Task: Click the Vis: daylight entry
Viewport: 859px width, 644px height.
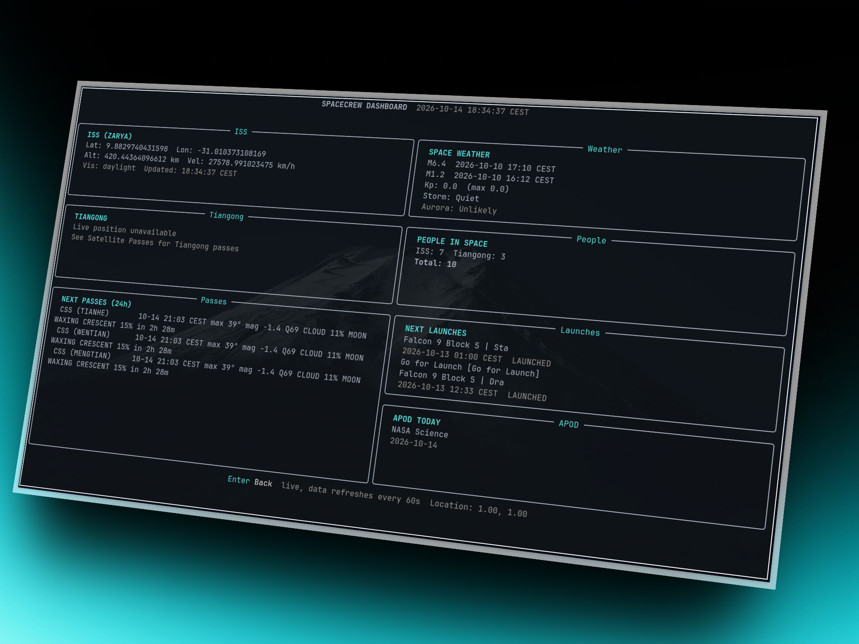Action: (x=109, y=166)
